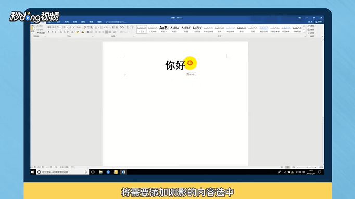Align text left
Viewport: 355px width, 199px height.
point(96,32)
